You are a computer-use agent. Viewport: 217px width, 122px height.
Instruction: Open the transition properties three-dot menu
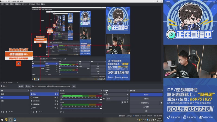[127, 102]
